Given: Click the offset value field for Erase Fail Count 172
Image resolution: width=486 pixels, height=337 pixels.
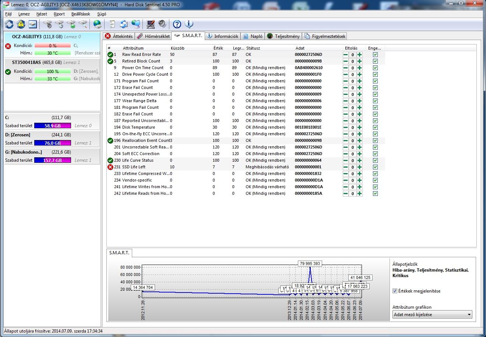Looking at the screenshot, I should point(352,88).
